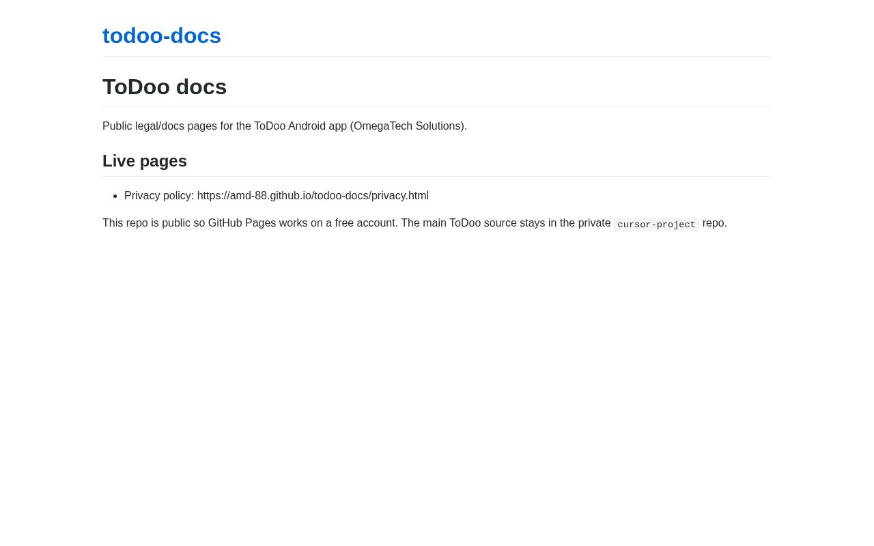Click the privacy policy URL text

pyautogui.click(x=313, y=196)
